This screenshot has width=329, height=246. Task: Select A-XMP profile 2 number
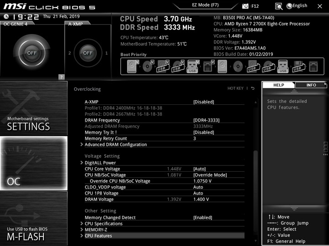[69, 53]
